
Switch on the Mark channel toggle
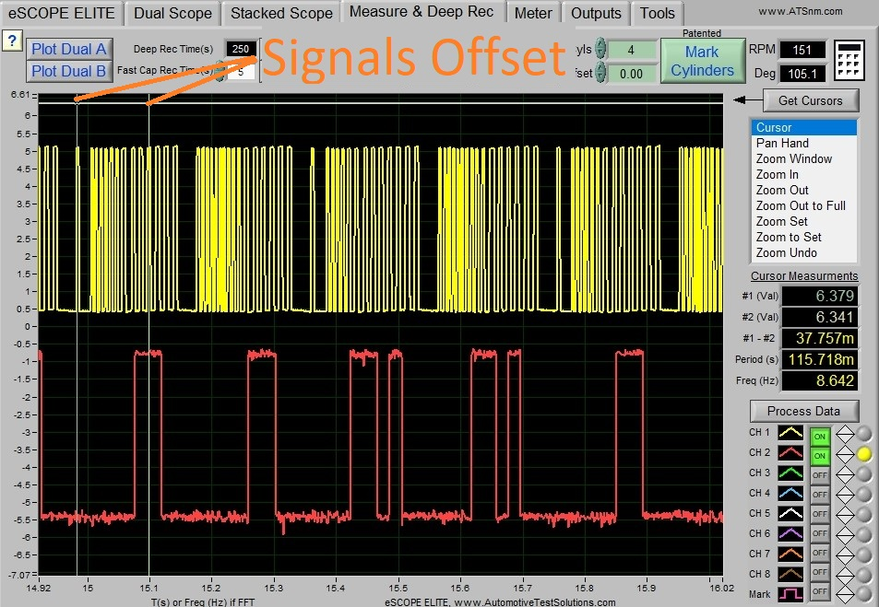(819, 592)
